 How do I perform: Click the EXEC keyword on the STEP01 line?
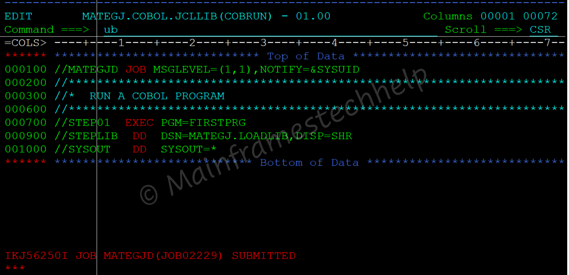tap(139, 123)
